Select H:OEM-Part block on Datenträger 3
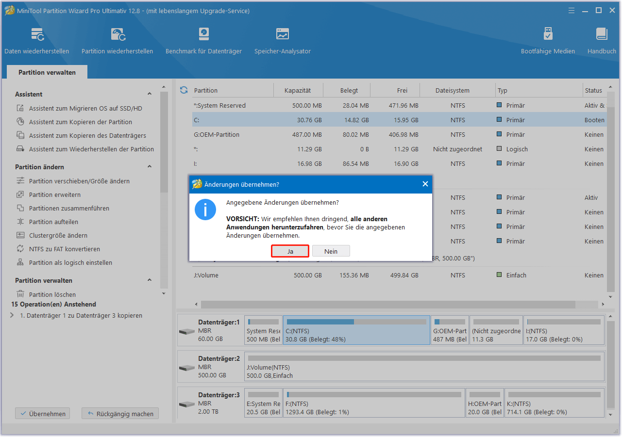The image size is (622, 437). pos(485,403)
